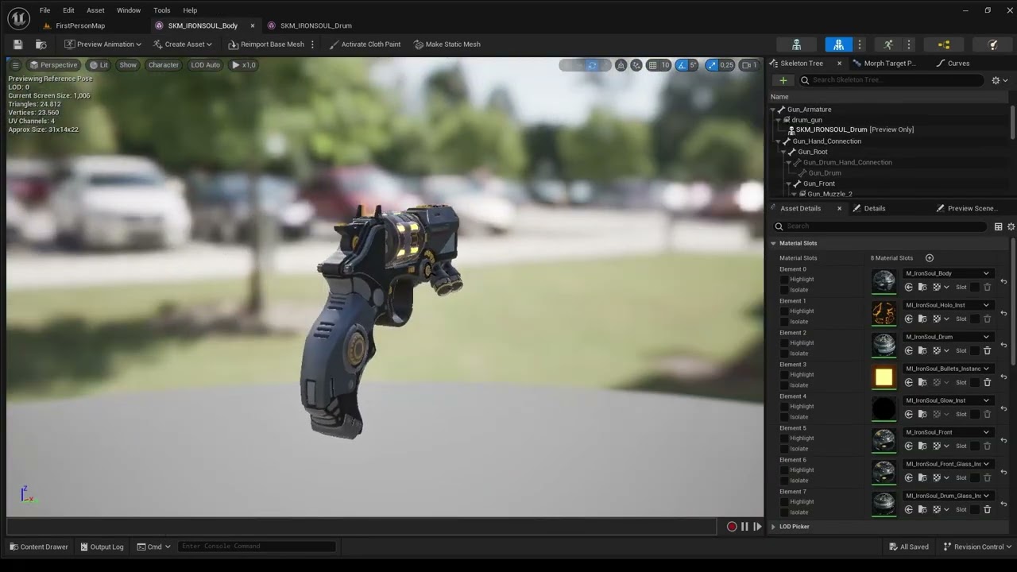
Task: Open the Preview Scene settings tab
Action: coord(966,208)
